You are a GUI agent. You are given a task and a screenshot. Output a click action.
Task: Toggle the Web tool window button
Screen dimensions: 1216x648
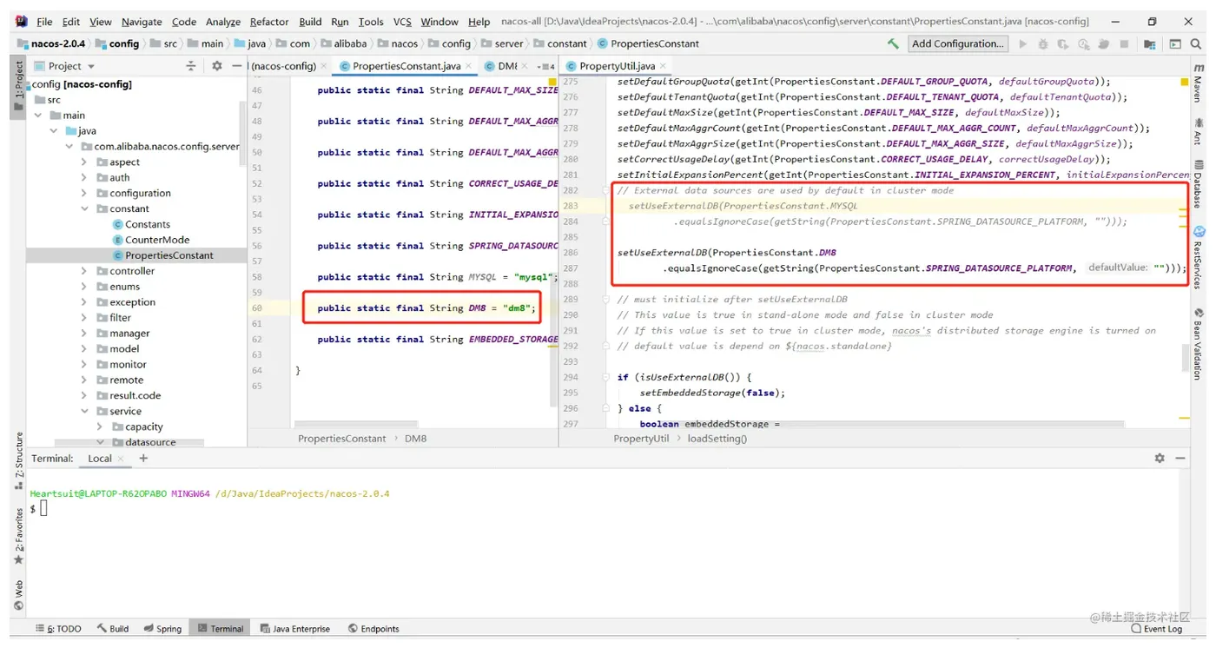(17, 597)
